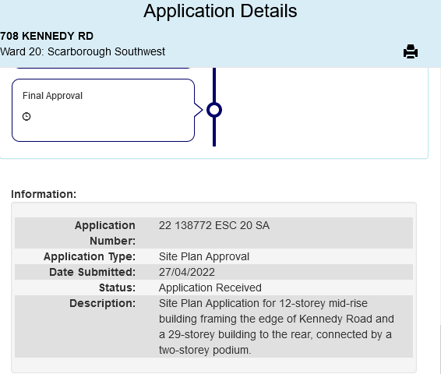Click the Site Plan Approval type value

pyautogui.click(x=204, y=257)
